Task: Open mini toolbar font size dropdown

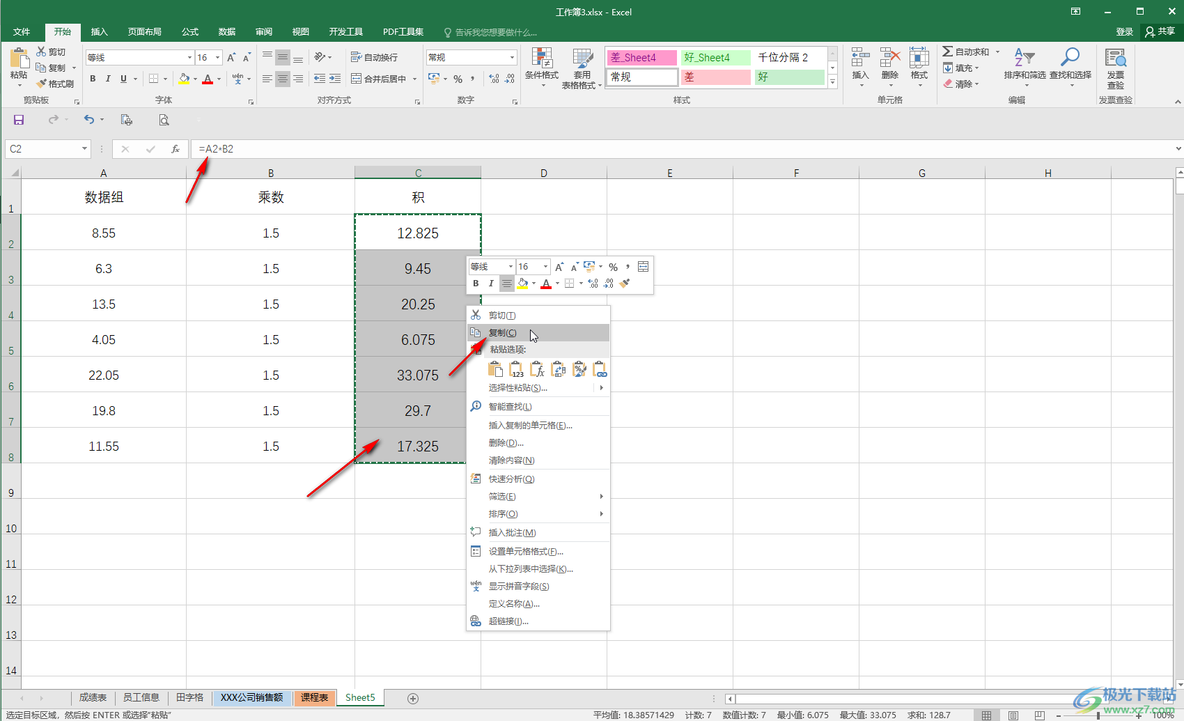Action: click(545, 267)
